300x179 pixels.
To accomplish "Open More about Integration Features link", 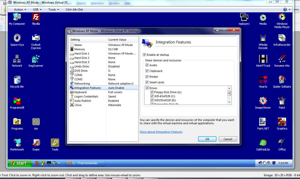I will pyautogui.click(x=161, y=132).
